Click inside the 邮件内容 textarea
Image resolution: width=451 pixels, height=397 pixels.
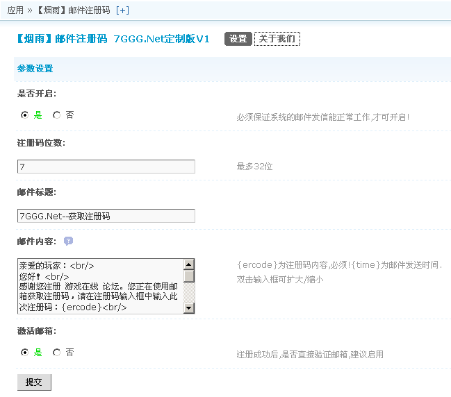point(100,286)
